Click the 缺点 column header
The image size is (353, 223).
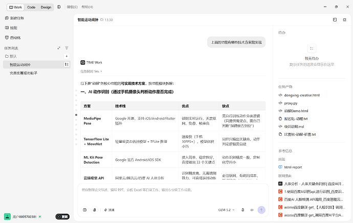[242, 106]
